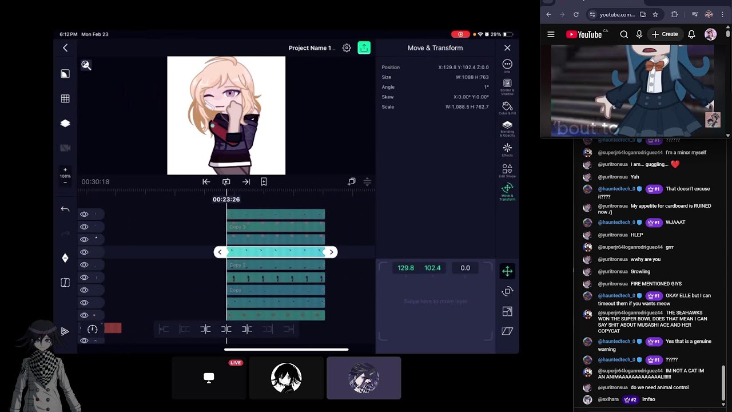The height and width of the screenshot is (412, 732).
Task: Open YouTube hamburger menu in browser
Action: [x=551, y=34]
